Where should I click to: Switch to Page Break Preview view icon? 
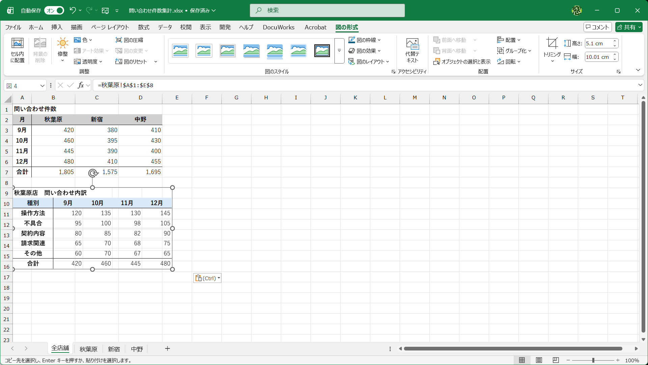click(x=556, y=360)
